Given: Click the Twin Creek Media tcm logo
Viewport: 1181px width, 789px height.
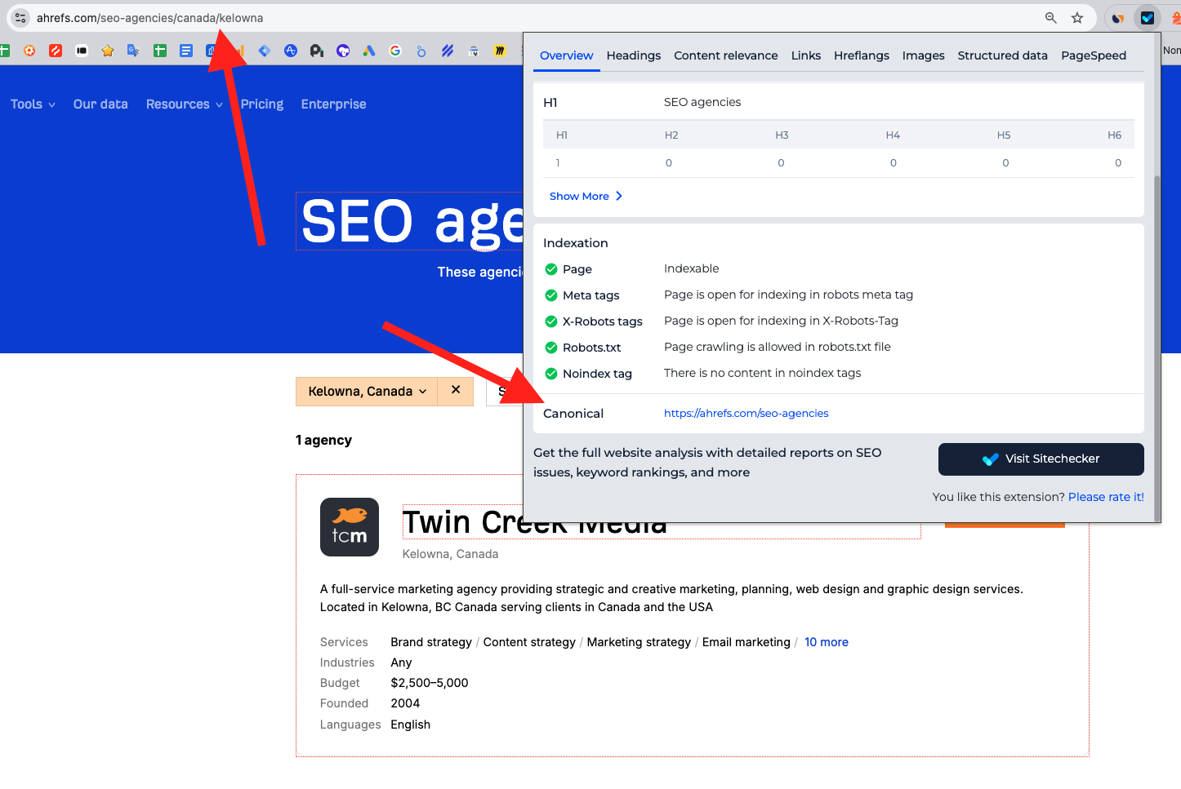Looking at the screenshot, I should pyautogui.click(x=350, y=527).
